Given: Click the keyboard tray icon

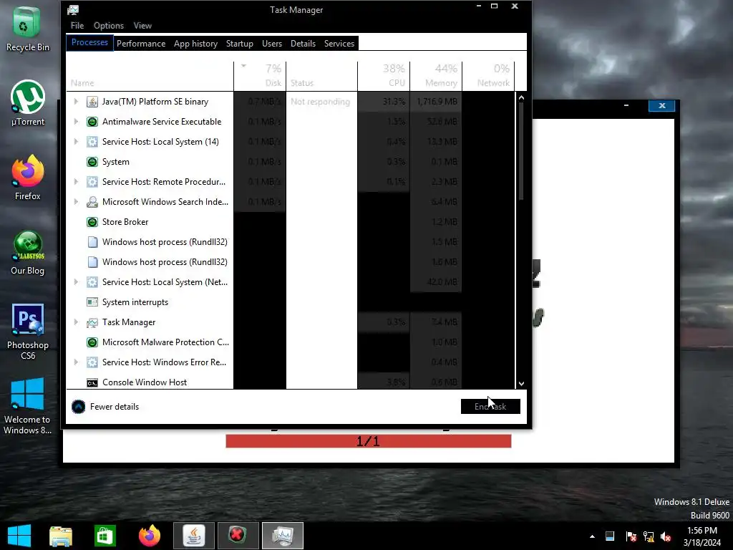Looking at the screenshot, I should click(x=610, y=536).
